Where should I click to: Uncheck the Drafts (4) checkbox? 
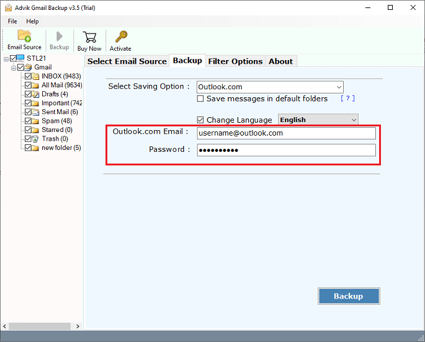28,94
